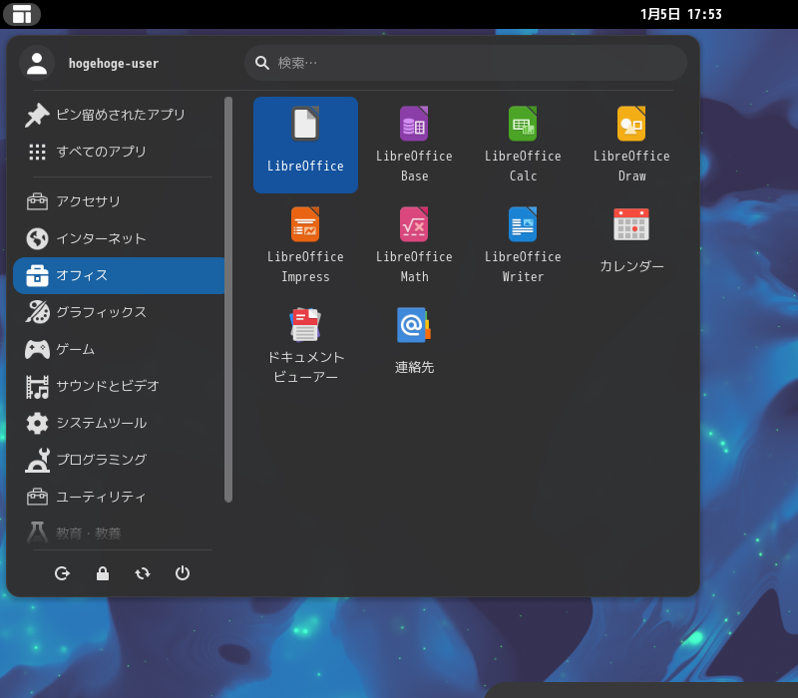This screenshot has height=698, width=798.
Task: Click the restart icon
Action: 143,573
